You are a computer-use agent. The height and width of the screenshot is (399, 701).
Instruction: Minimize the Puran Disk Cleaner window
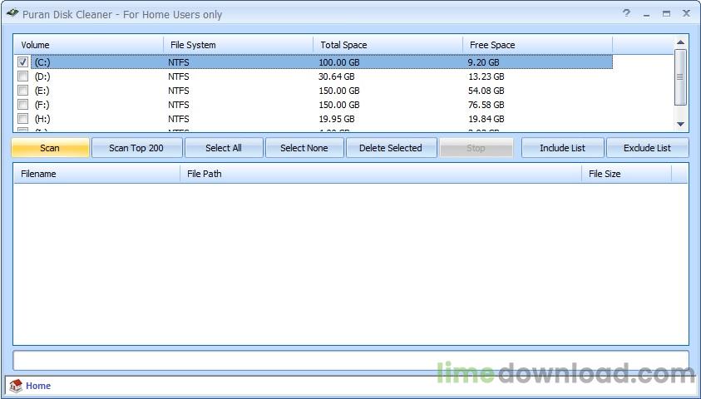pos(646,14)
